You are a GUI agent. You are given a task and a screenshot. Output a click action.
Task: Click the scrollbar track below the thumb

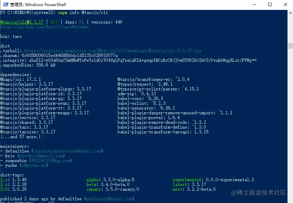(290, 119)
